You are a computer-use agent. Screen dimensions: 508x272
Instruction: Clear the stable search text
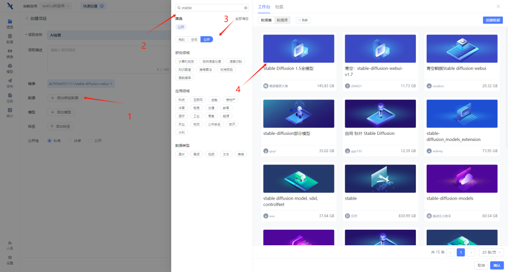(246, 8)
